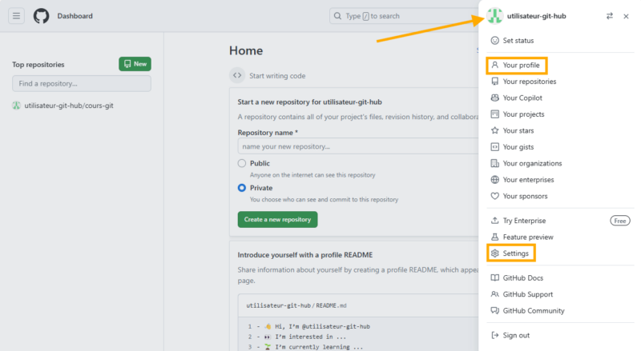Click the GitHub Octocat logo

[42, 16]
